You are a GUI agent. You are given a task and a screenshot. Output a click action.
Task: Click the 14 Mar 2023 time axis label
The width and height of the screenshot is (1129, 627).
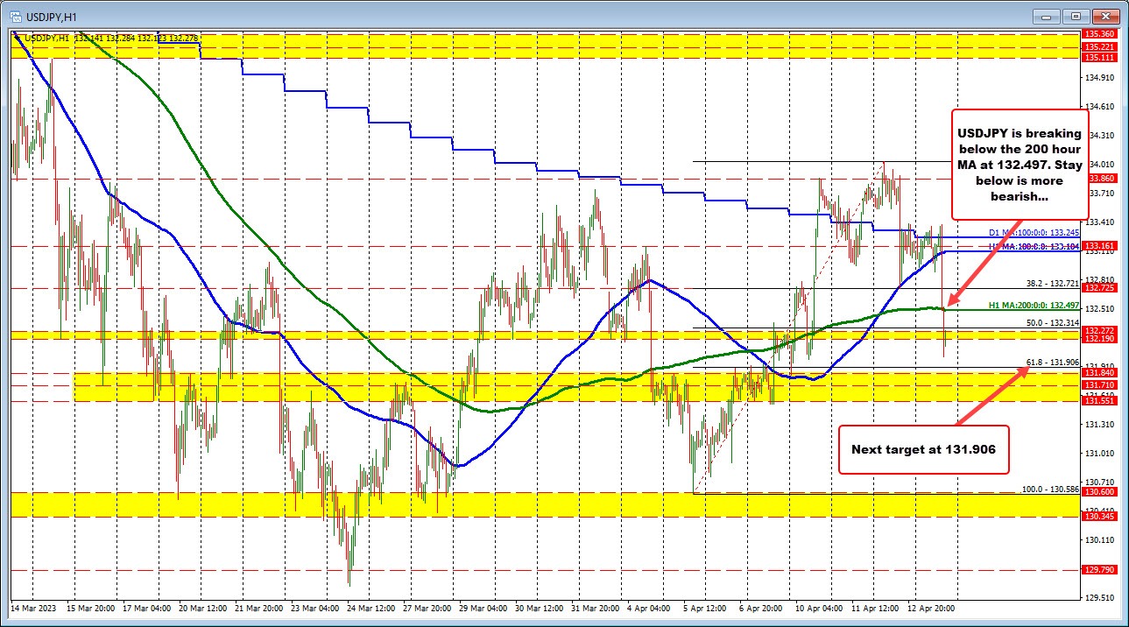[x=32, y=607]
